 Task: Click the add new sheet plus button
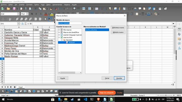coord(15,87)
